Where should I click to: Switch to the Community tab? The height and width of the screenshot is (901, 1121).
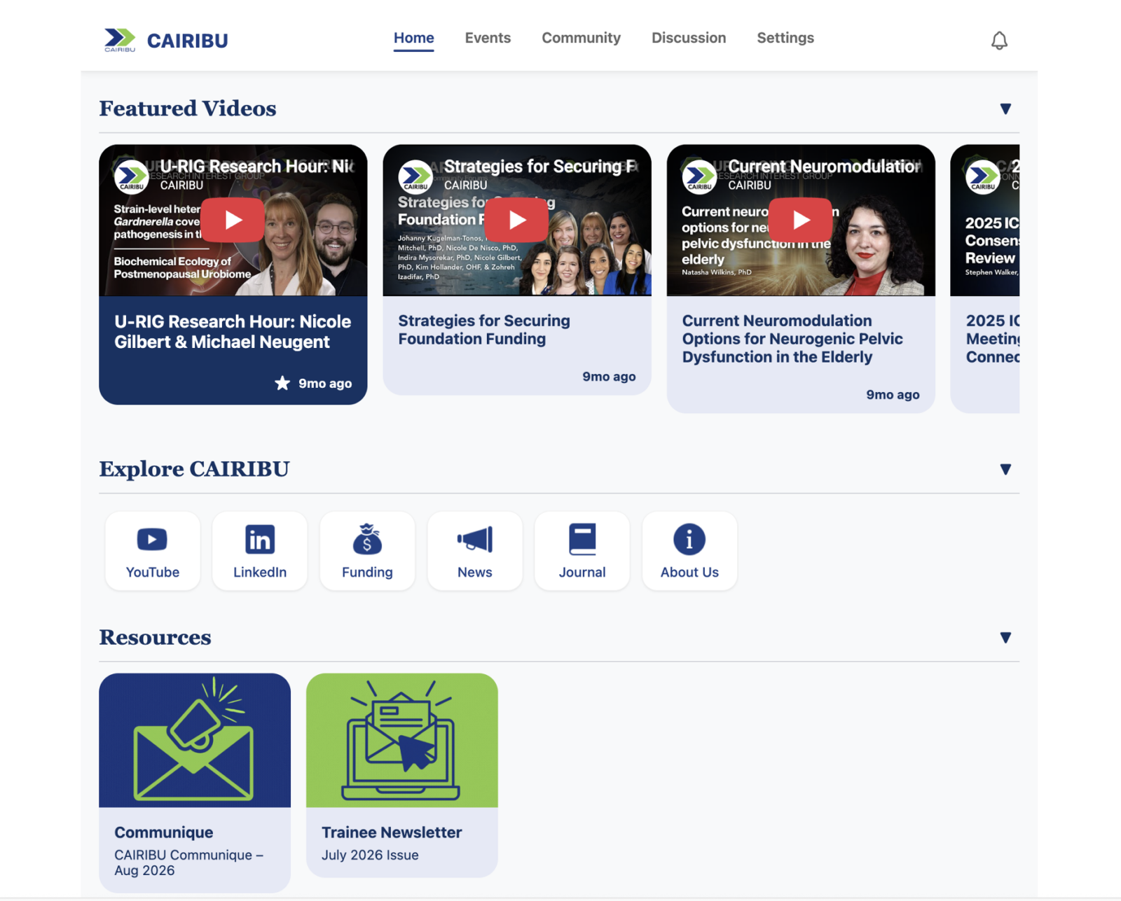581,38
